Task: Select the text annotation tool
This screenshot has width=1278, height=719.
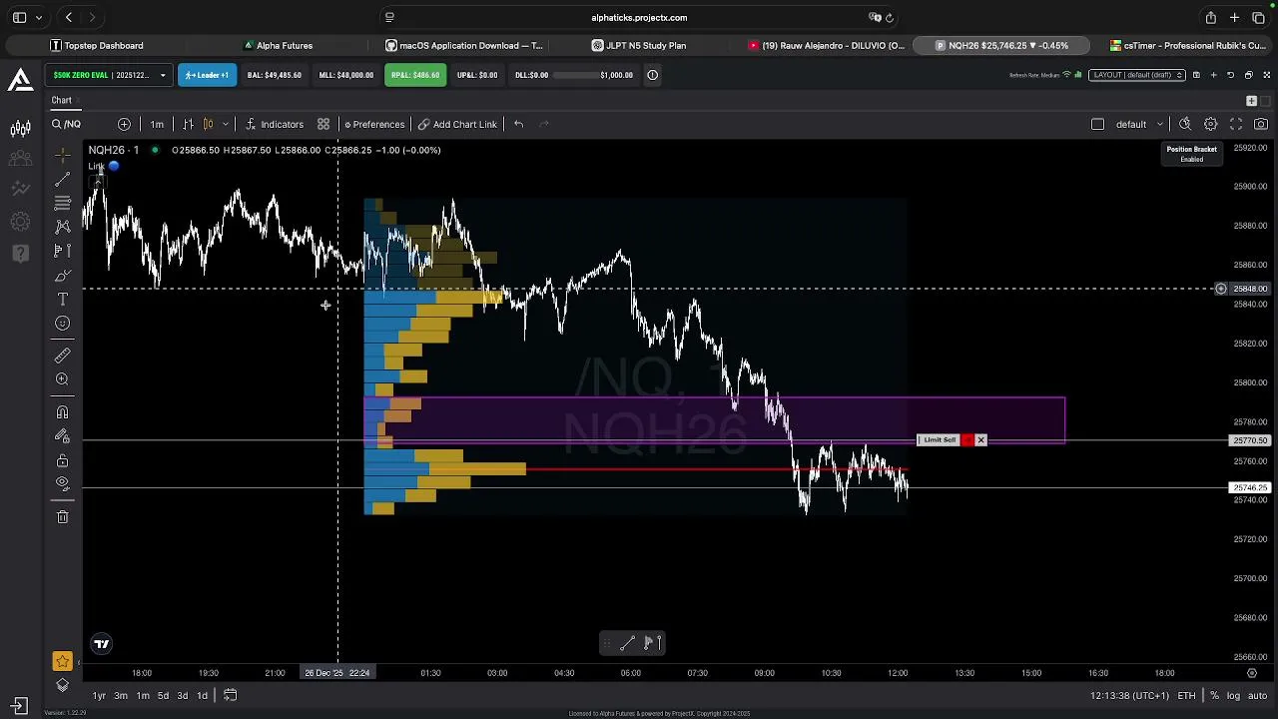Action: [62, 299]
